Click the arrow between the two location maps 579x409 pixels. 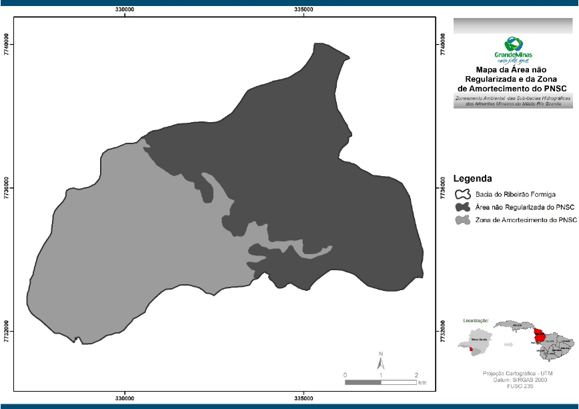pos(508,345)
